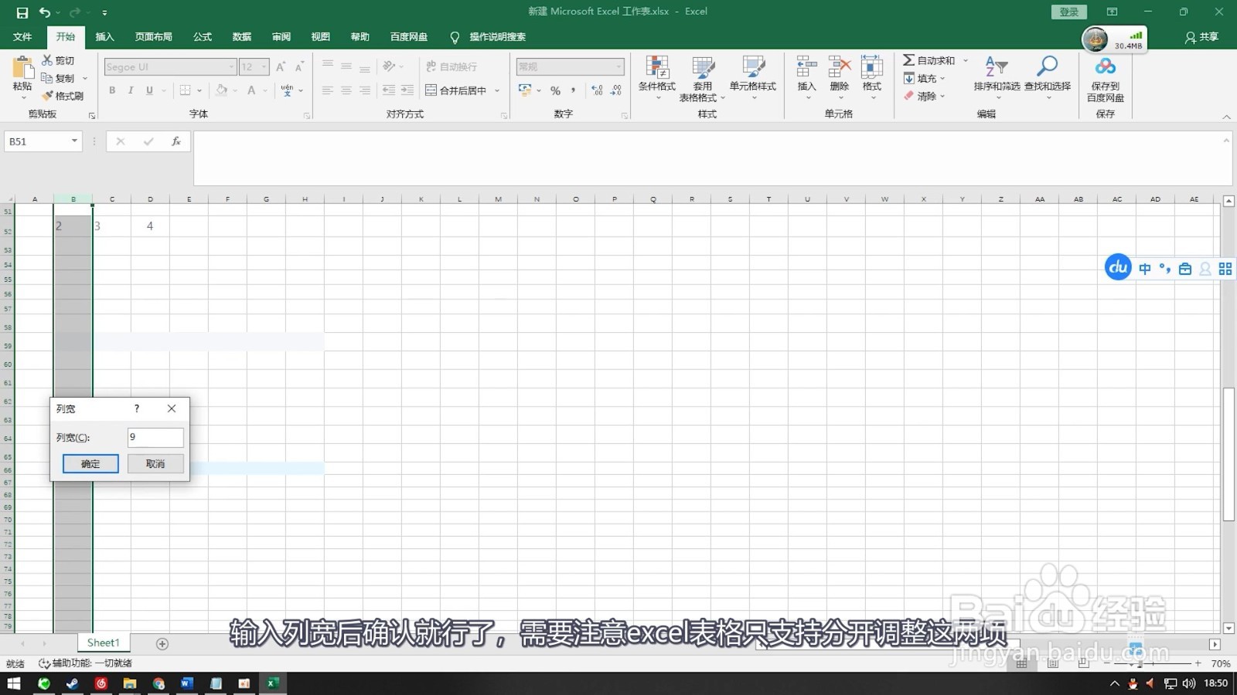Open the font size dropdown
The width and height of the screenshot is (1237, 695).
pos(264,67)
